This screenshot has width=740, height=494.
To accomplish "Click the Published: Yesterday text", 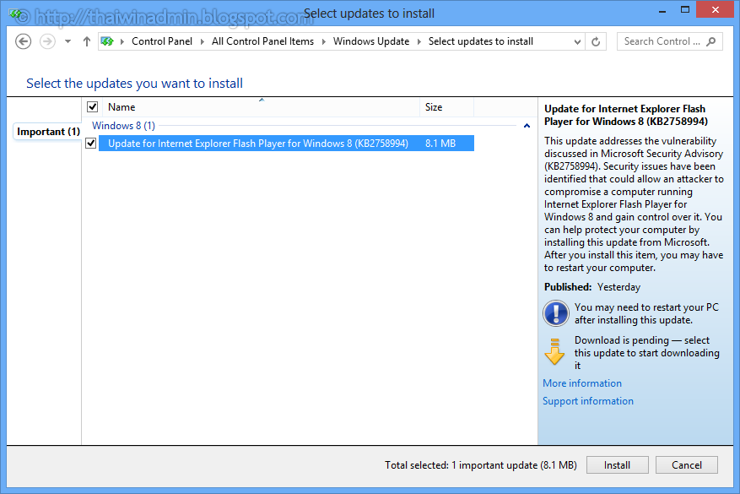I will 591,287.
